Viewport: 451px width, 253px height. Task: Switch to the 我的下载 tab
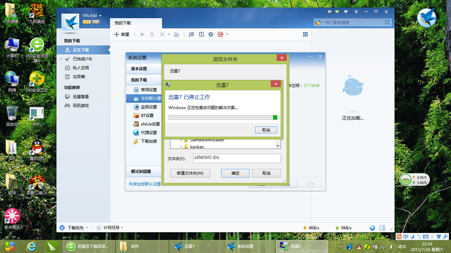pos(136,23)
